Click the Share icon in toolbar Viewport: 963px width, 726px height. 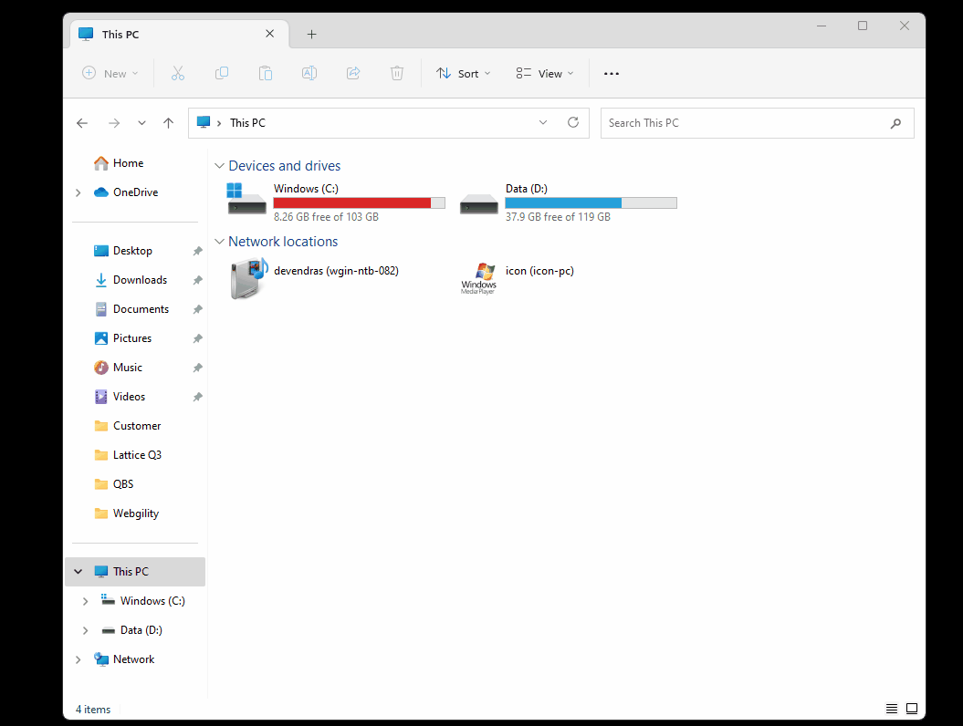click(x=353, y=74)
